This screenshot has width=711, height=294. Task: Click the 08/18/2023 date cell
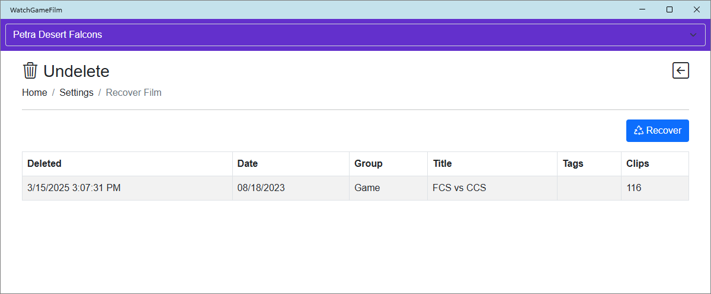pos(261,188)
